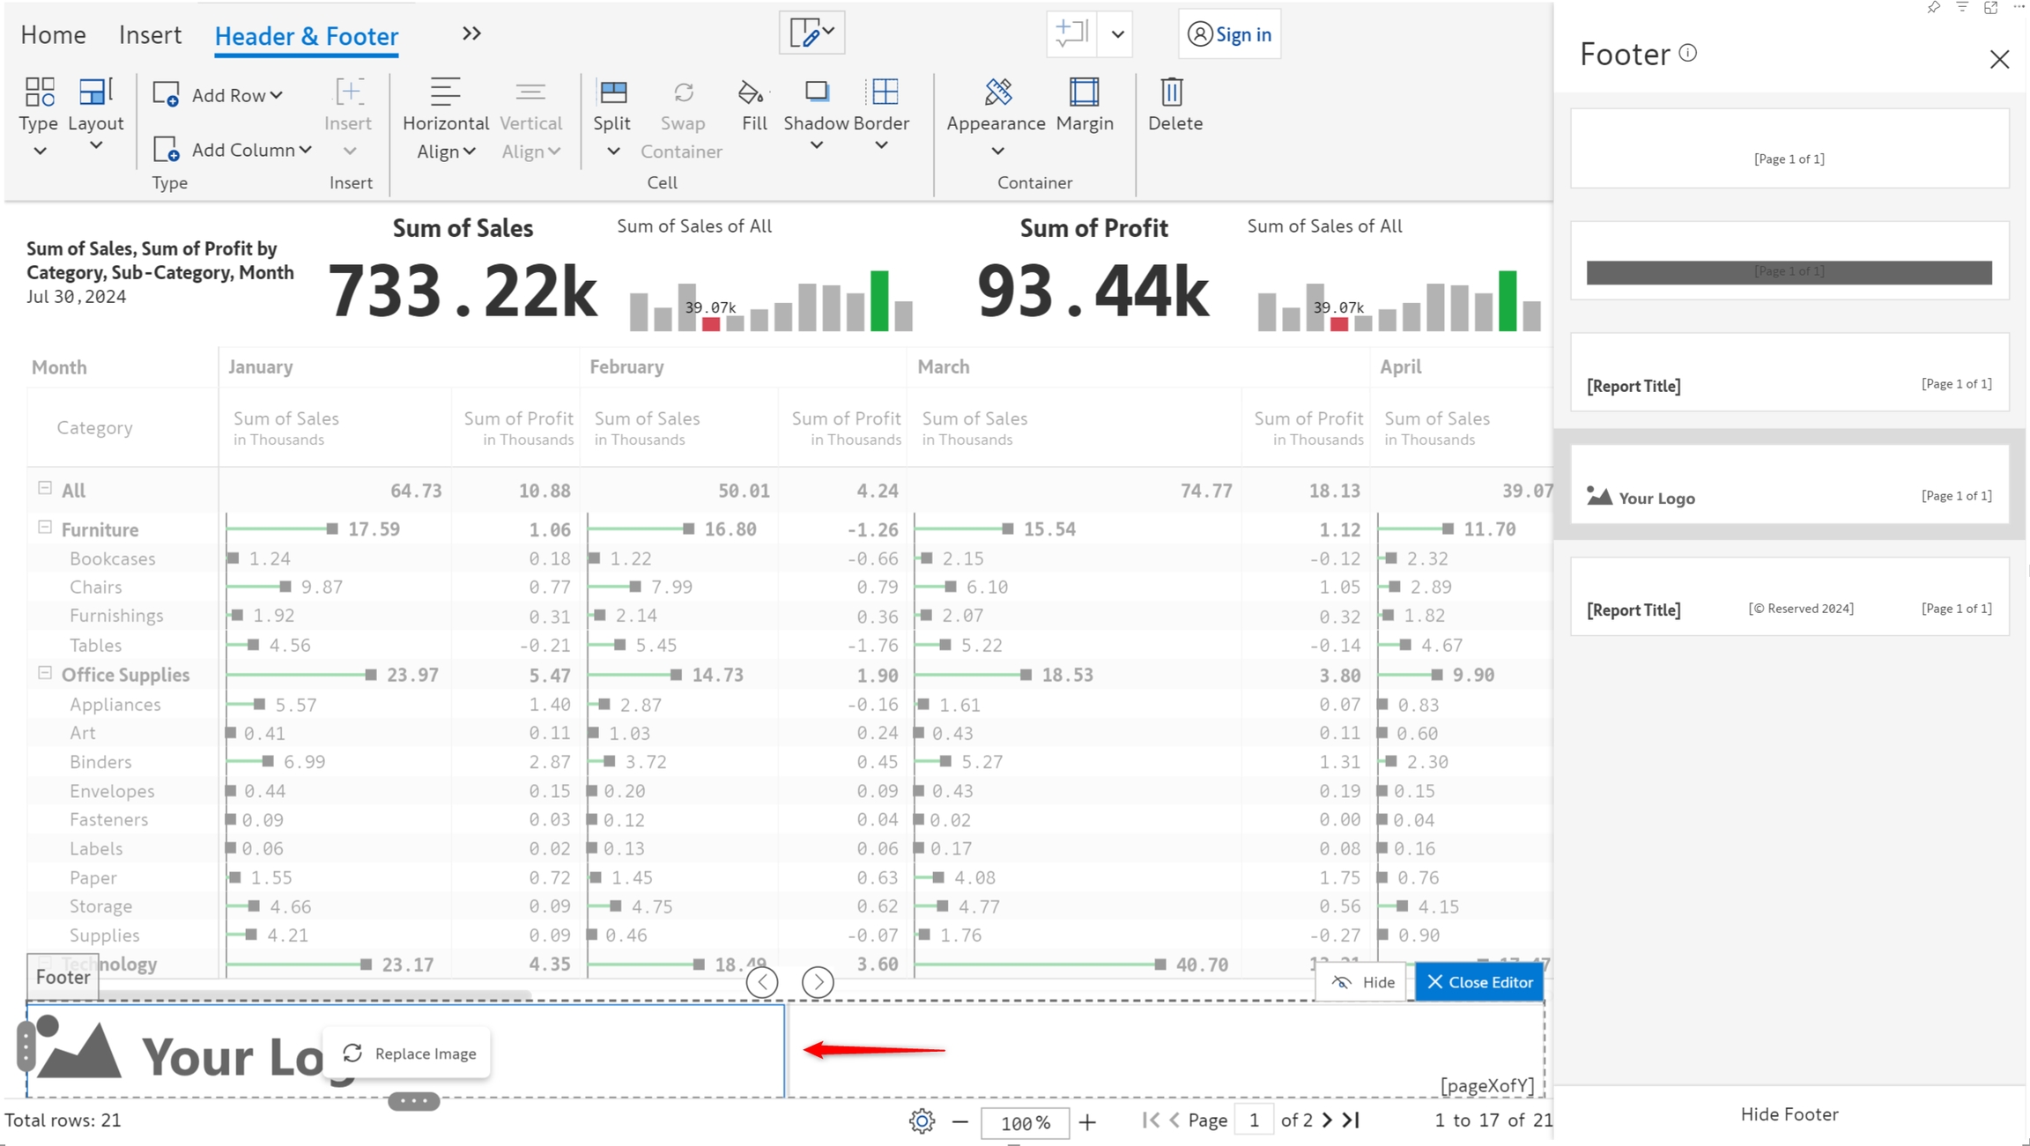
Task: Collapse the Furniture category row
Action: pos(45,528)
